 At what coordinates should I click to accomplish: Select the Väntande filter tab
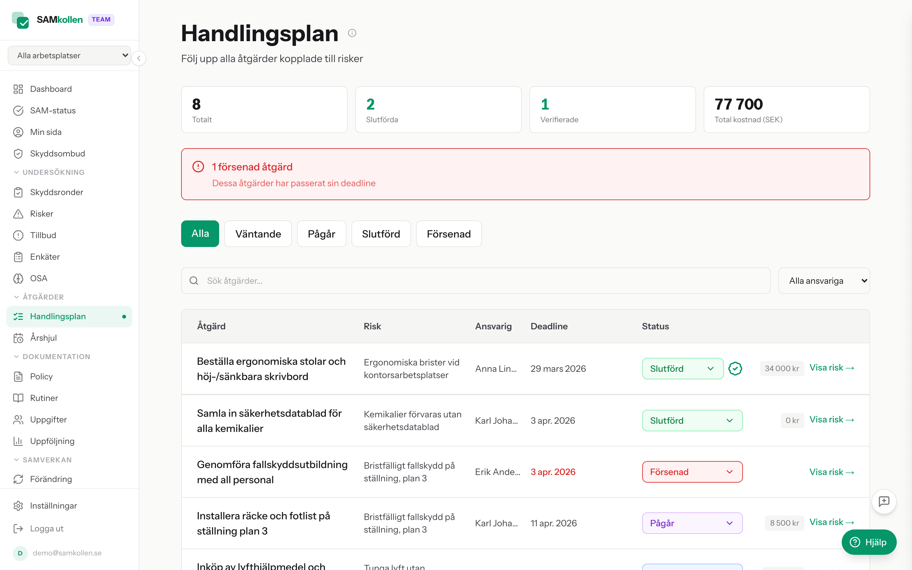point(258,234)
